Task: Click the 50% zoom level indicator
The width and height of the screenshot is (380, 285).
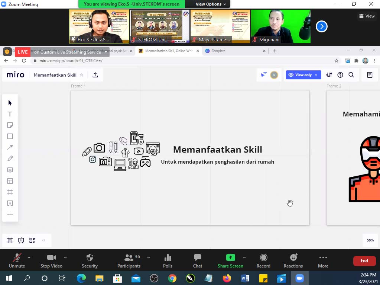Action: click(370, 240)
